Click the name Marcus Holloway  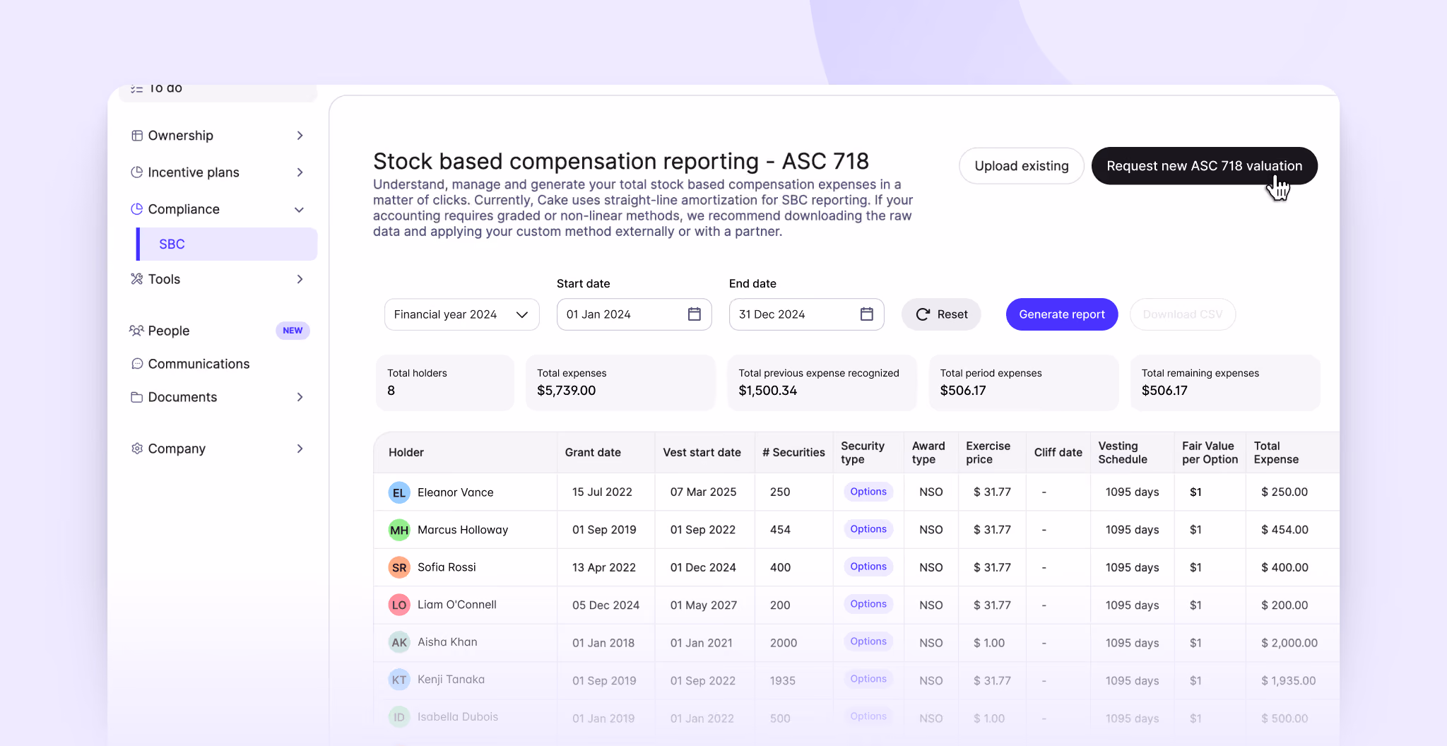coord(463,530)
